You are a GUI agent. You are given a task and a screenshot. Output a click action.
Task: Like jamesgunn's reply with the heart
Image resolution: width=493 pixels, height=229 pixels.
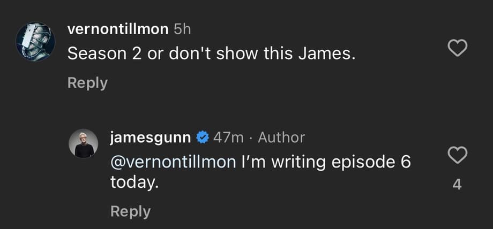point(457,156)
